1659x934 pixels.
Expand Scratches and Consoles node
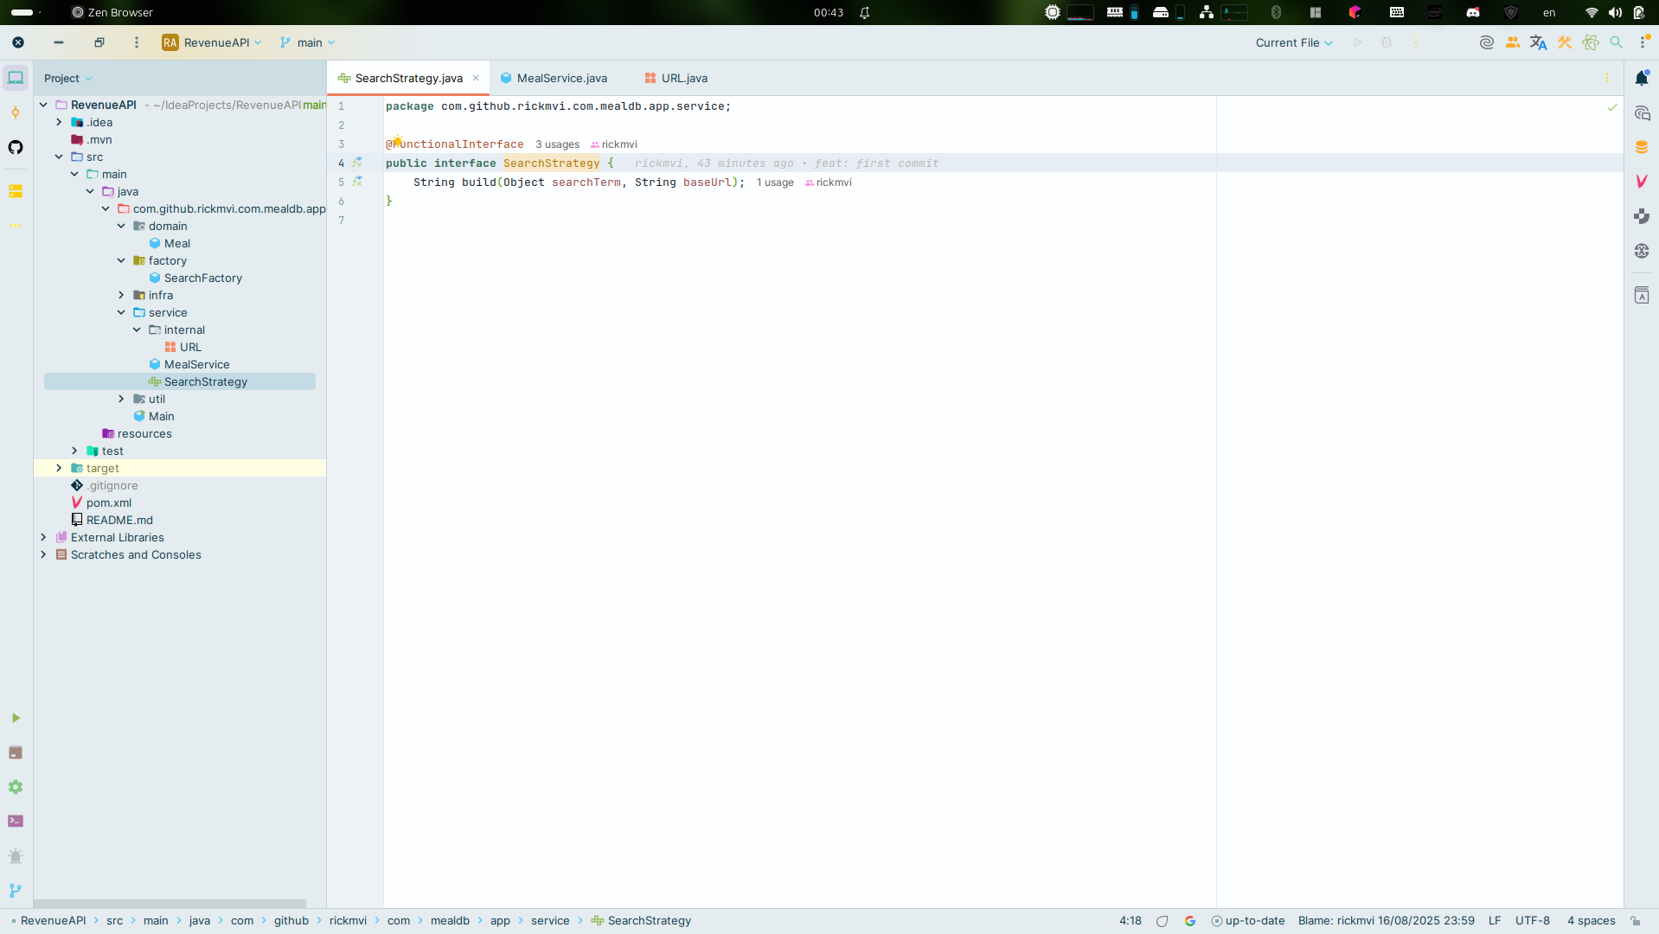[43, 554]
